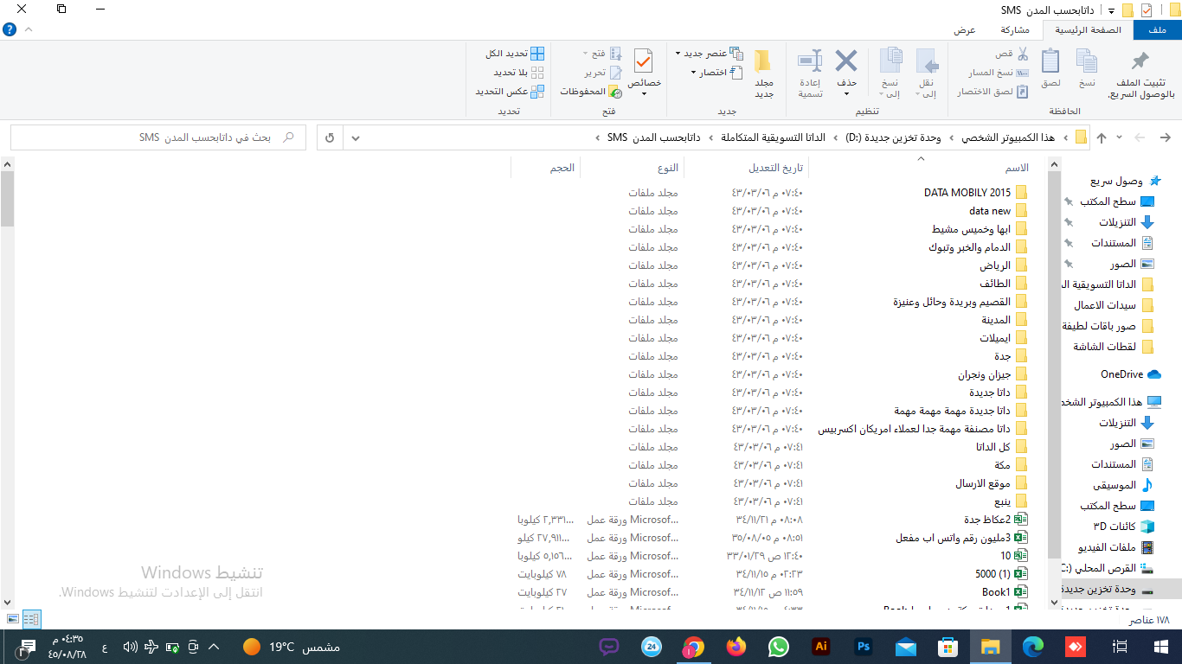This screenshot has height=664, width=1182.
Task: Click the Cut (قص) scissors icon
Action: click(x=1022, y=54)
